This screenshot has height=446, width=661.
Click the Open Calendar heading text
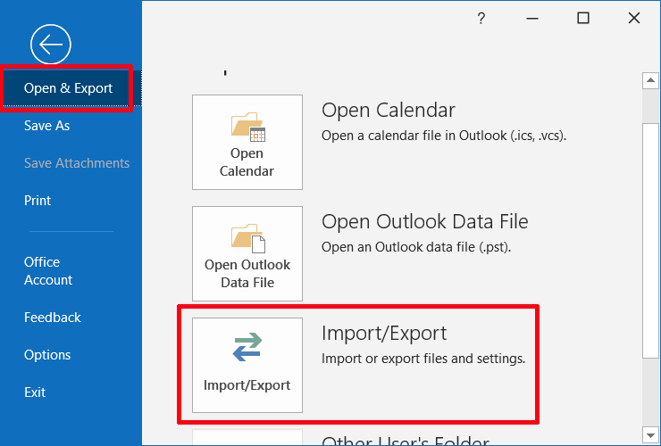389,111
